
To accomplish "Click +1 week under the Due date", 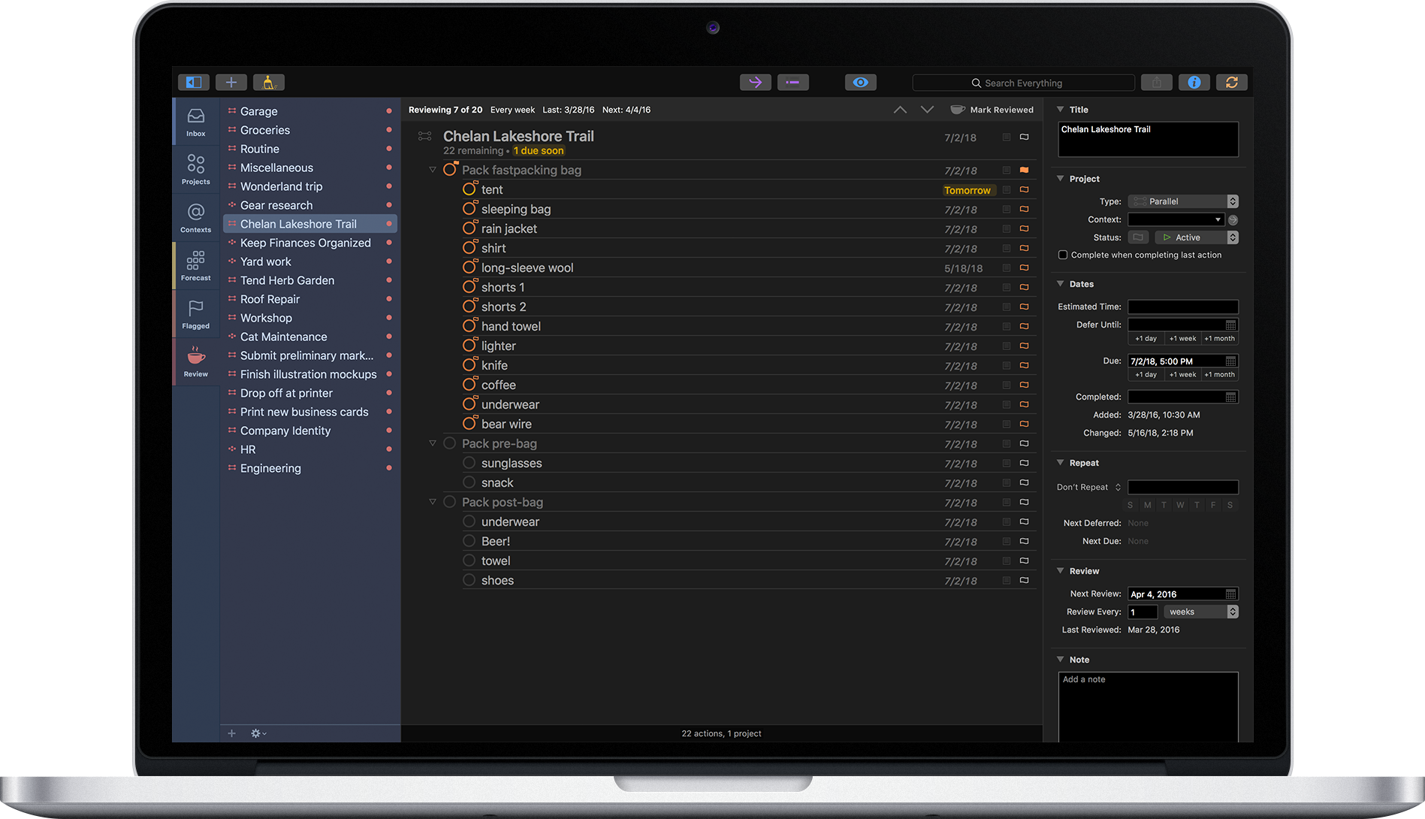I will (1182, 374).
